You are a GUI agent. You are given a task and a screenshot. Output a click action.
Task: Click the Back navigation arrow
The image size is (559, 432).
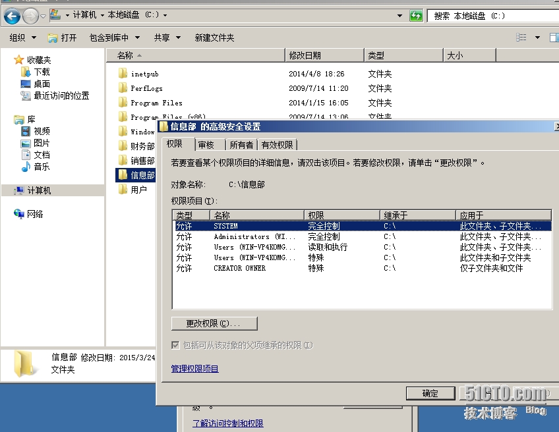click(x=12, y=16)
